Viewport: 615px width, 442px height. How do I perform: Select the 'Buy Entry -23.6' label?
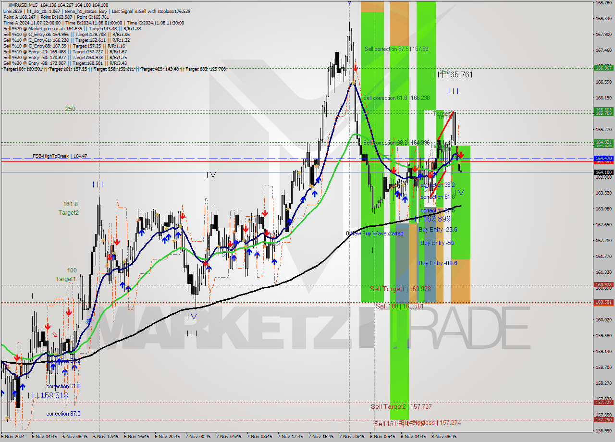pyautogui.click(x=438, y=230)
